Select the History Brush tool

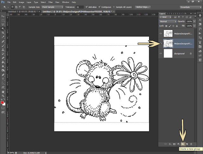(x=3, y=54)
